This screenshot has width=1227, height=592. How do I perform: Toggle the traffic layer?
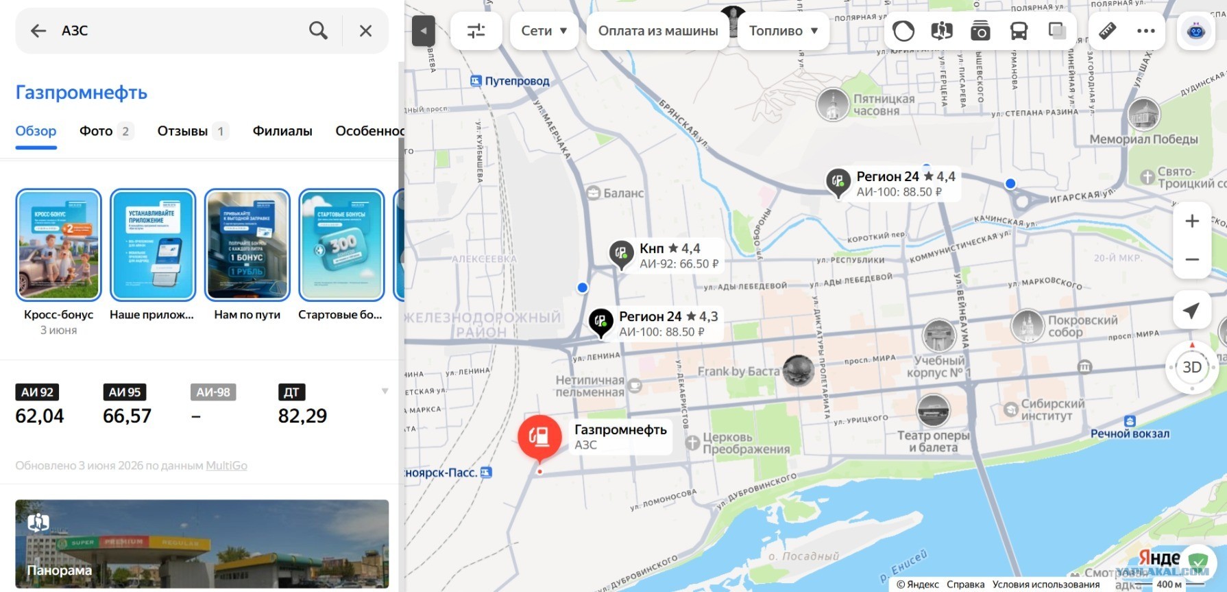coord(903,31)
